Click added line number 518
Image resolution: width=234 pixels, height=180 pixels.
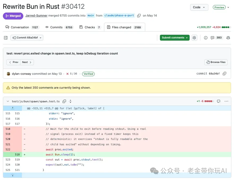[x=17, y=155]
